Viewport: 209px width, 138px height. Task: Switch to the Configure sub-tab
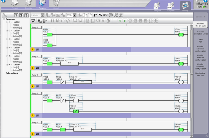coord(157,7)
